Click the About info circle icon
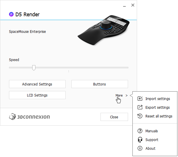This screenshot has width=178, height=157. [x=140, y=148]
